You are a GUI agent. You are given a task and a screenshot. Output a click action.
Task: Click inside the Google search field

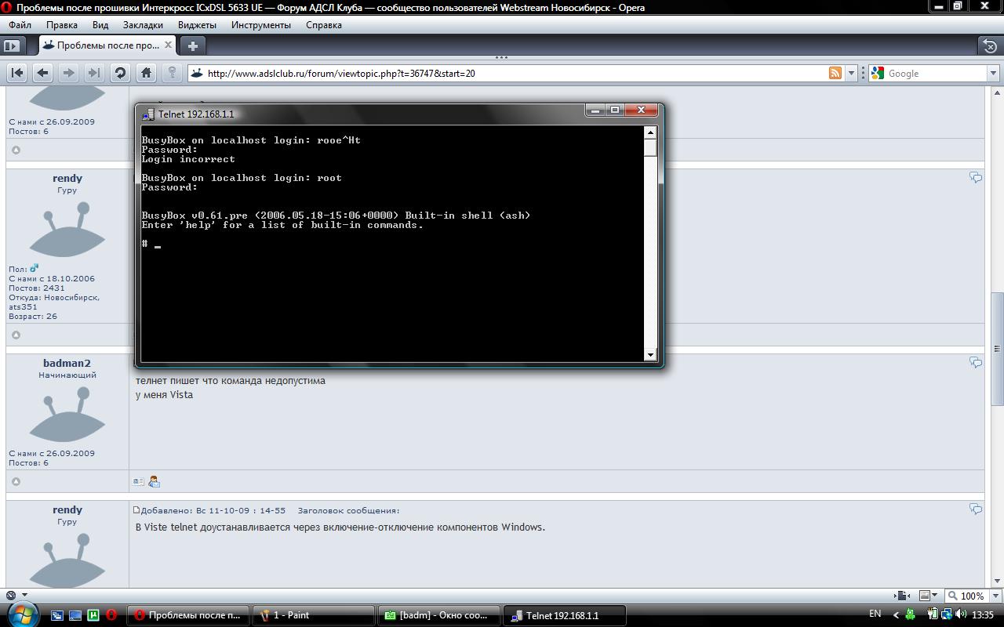click(933, 73)
